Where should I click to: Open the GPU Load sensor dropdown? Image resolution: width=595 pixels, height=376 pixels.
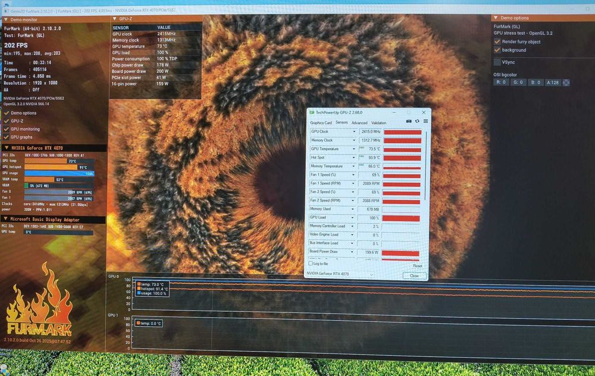(x=352, y=217)
